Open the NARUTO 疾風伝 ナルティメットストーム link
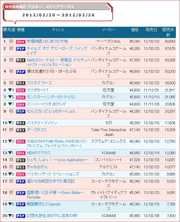The height and width of the screenshot is (222, 180). coord(58,62)
